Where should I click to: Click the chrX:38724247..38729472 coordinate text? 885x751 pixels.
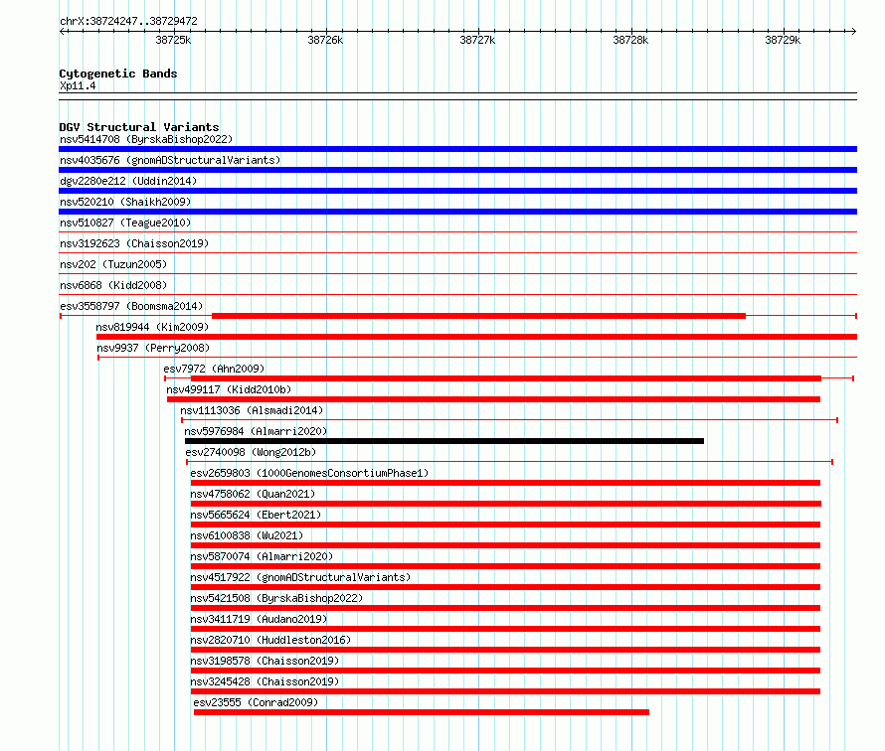pos(128,21)
